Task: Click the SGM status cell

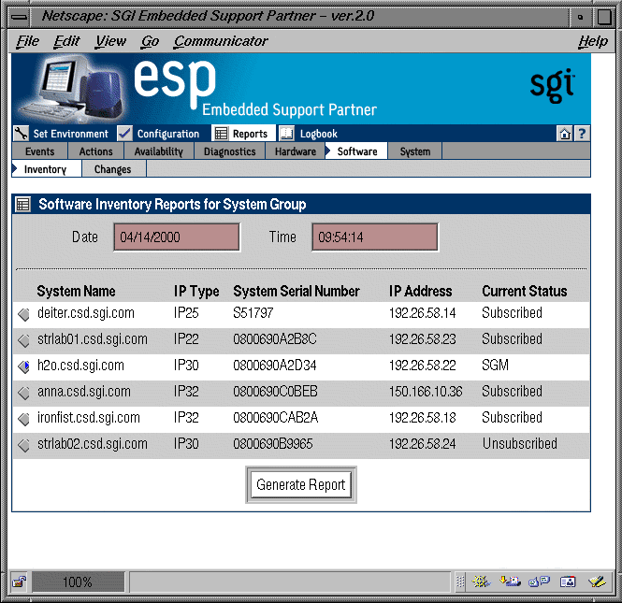Action: (x=495, y=366)
